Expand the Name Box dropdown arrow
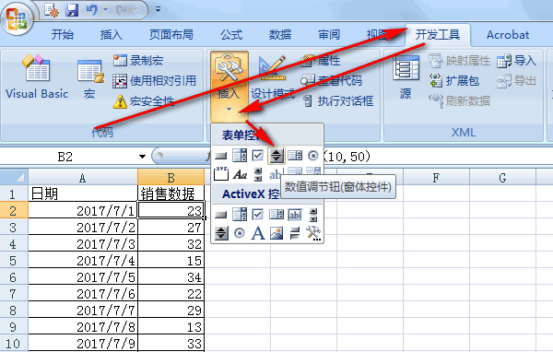Screen dimensions: 553x352 pyautogui.click(x=142, y=157)
